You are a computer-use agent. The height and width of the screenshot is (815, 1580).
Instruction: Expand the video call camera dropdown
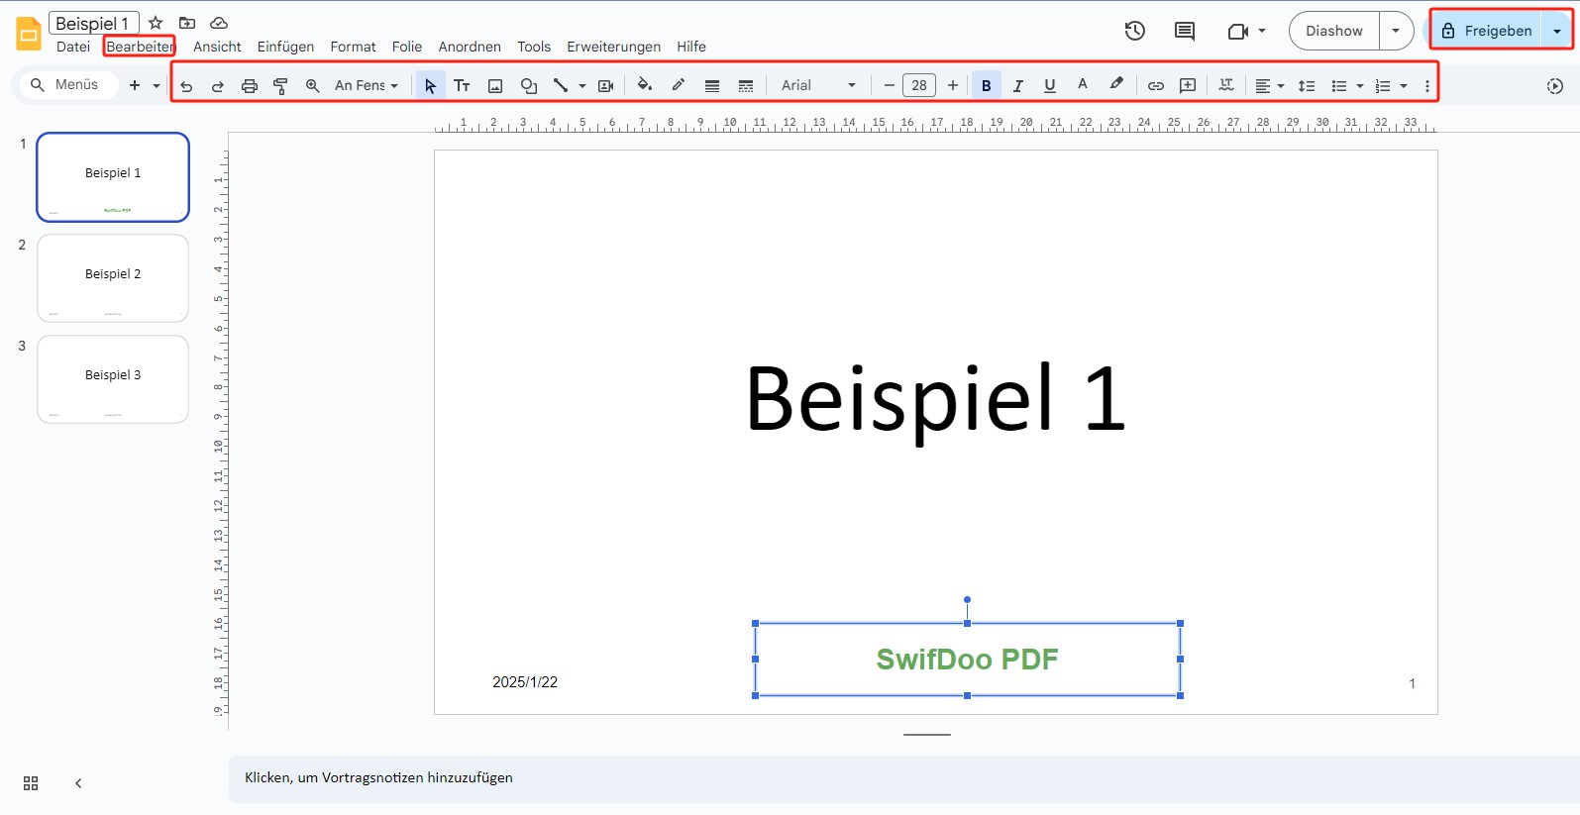(1262, 31)
